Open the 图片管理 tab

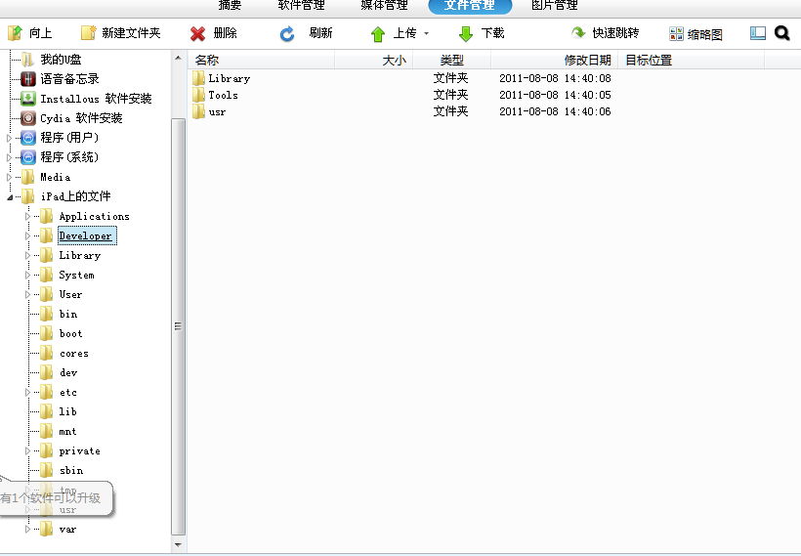[554, 6]
